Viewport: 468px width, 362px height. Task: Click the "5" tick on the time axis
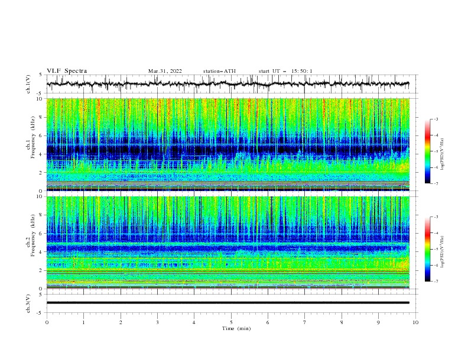coord(231,322)
